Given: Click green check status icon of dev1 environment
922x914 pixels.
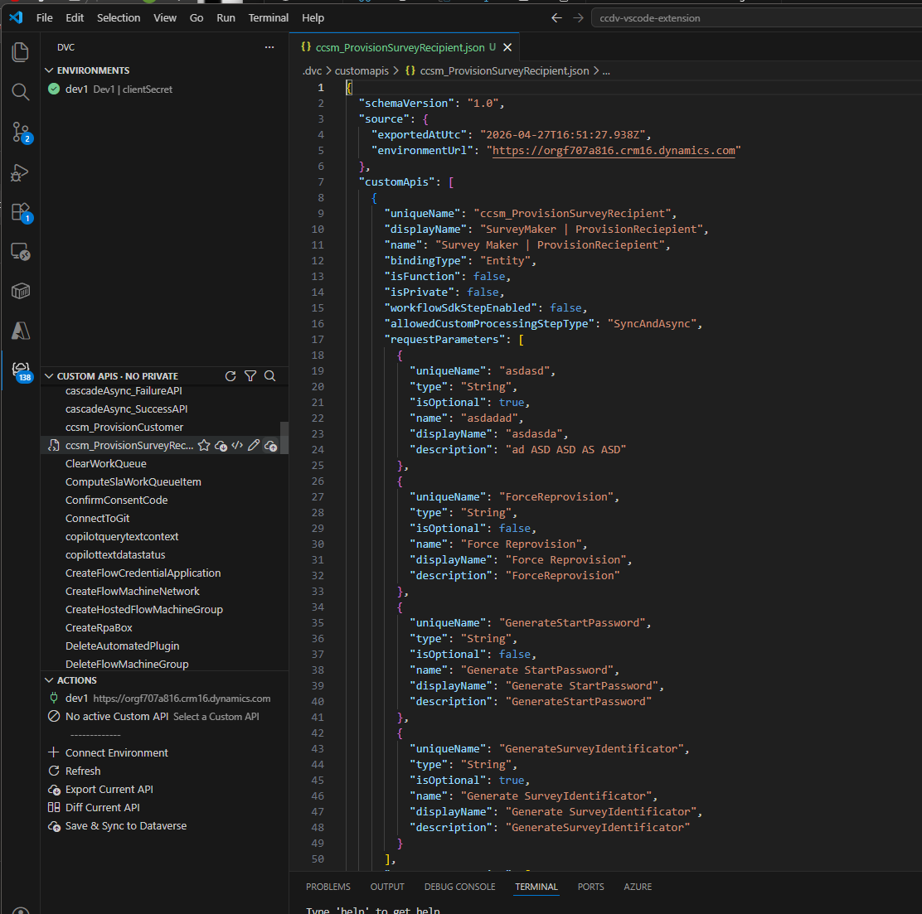Looking at the screenshot, I should [54, 89].
